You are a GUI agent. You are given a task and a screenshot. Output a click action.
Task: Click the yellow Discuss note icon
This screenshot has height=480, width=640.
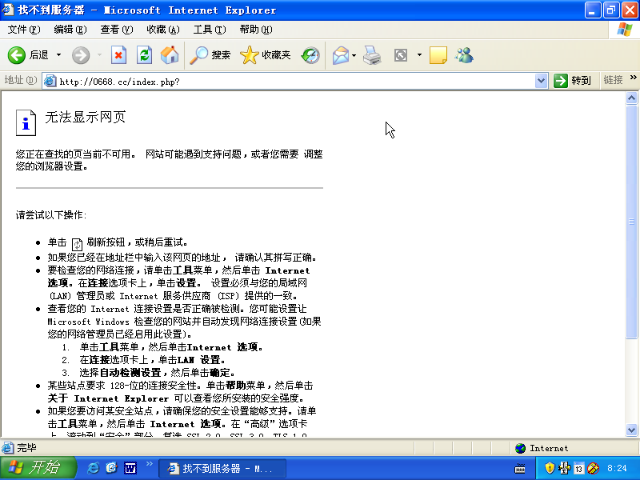438,55
